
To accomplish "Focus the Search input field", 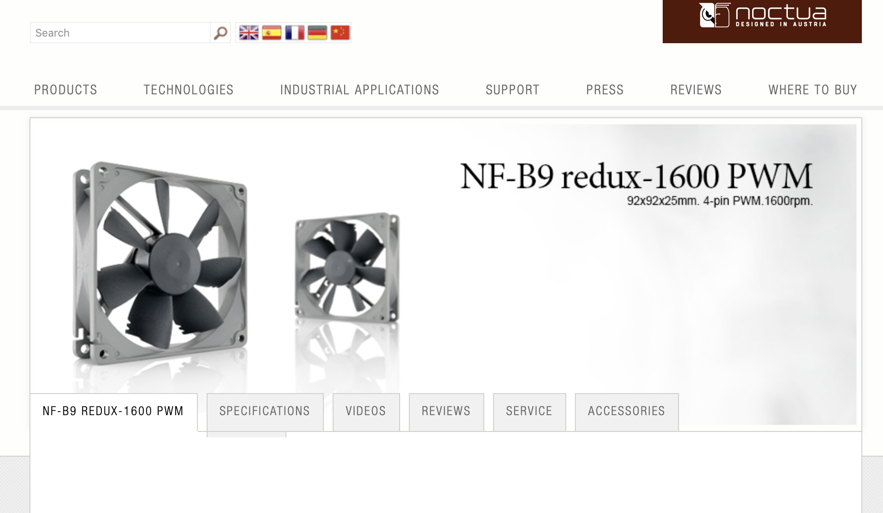I will click(x=120, y=33).
